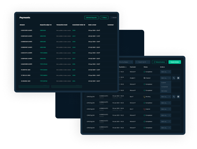Viewport: 197px width, 149px height.
Task: Click the 27 Apr 2024 date cell
Action: coord(94,48)
